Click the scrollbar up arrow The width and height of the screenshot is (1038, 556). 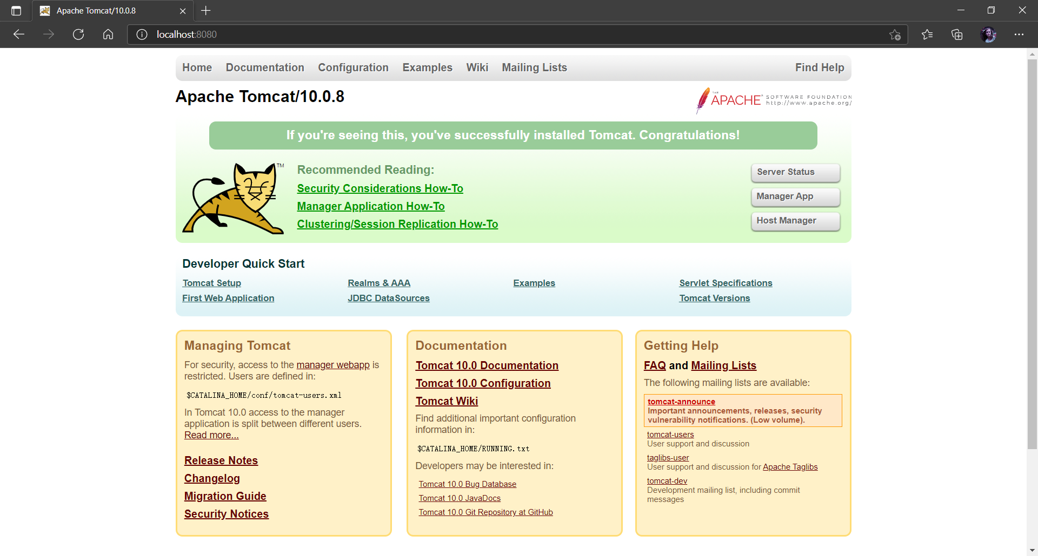click(1032, 54)
